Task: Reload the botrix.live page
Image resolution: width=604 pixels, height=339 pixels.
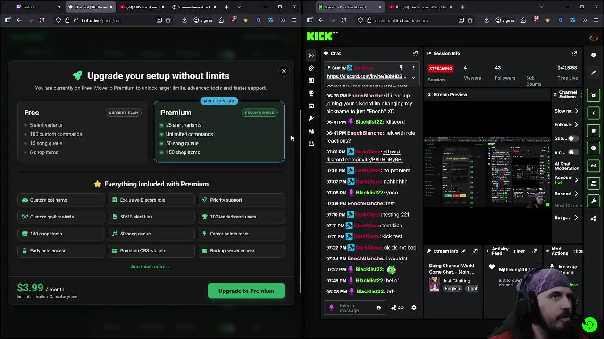Action: click(42, 20)
